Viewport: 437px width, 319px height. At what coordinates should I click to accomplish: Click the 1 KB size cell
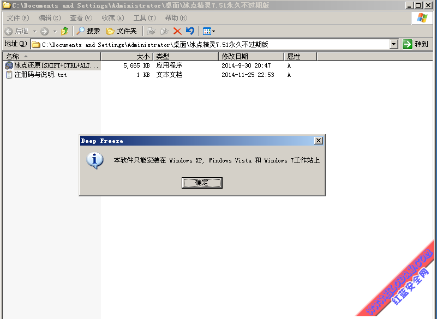(x=143, y=75)
